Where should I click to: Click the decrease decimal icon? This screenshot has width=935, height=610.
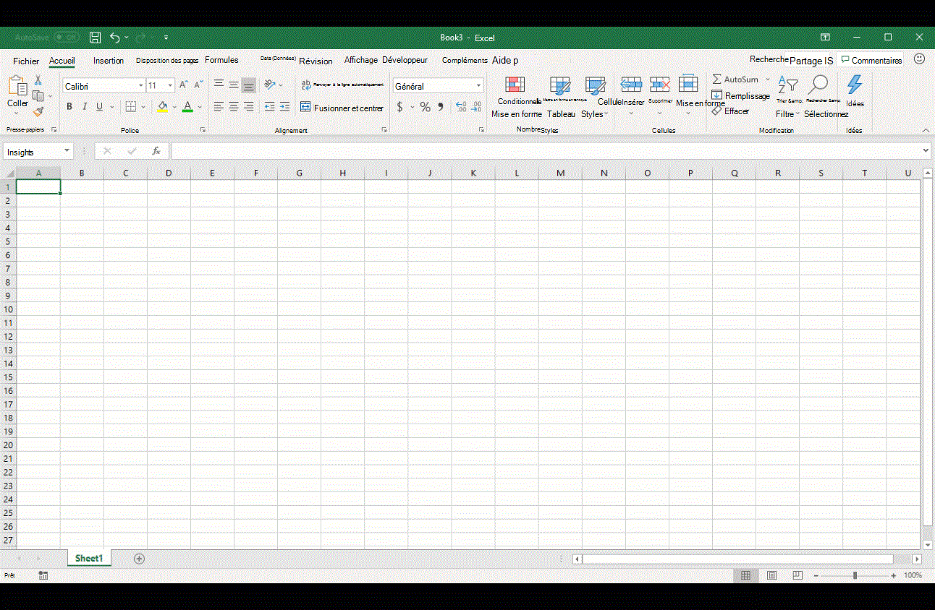pyautogui.click(x=475, y=107)
